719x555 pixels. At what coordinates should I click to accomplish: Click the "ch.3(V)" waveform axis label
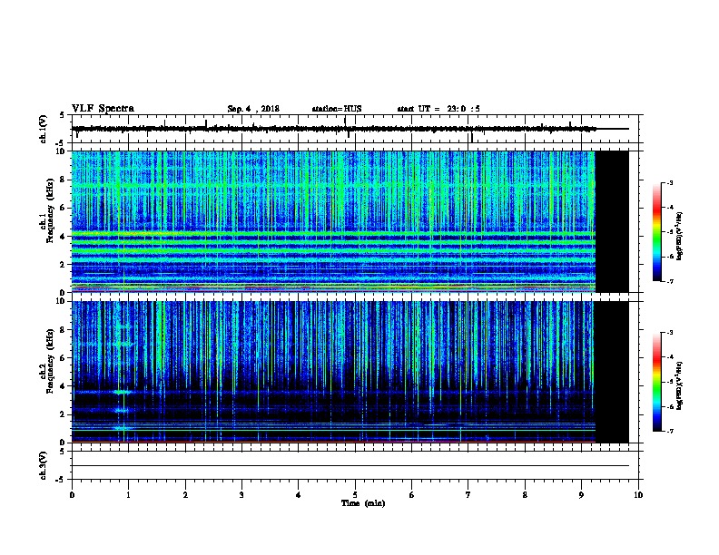tap(44, 465)
